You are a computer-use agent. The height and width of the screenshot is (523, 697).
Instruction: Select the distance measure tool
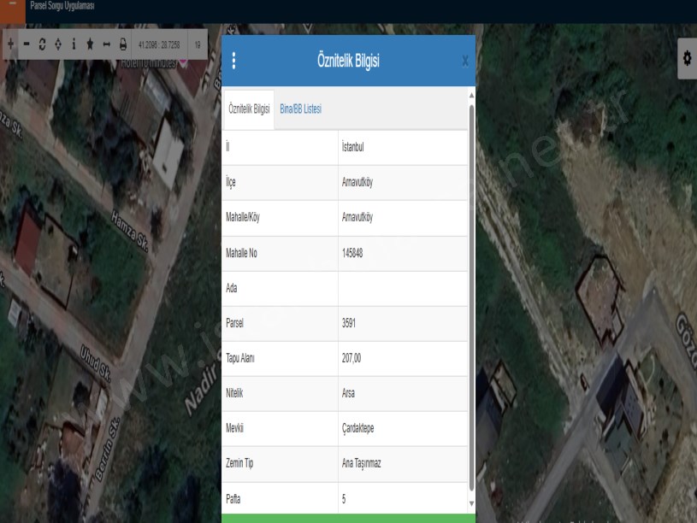[x=106, y=44]
